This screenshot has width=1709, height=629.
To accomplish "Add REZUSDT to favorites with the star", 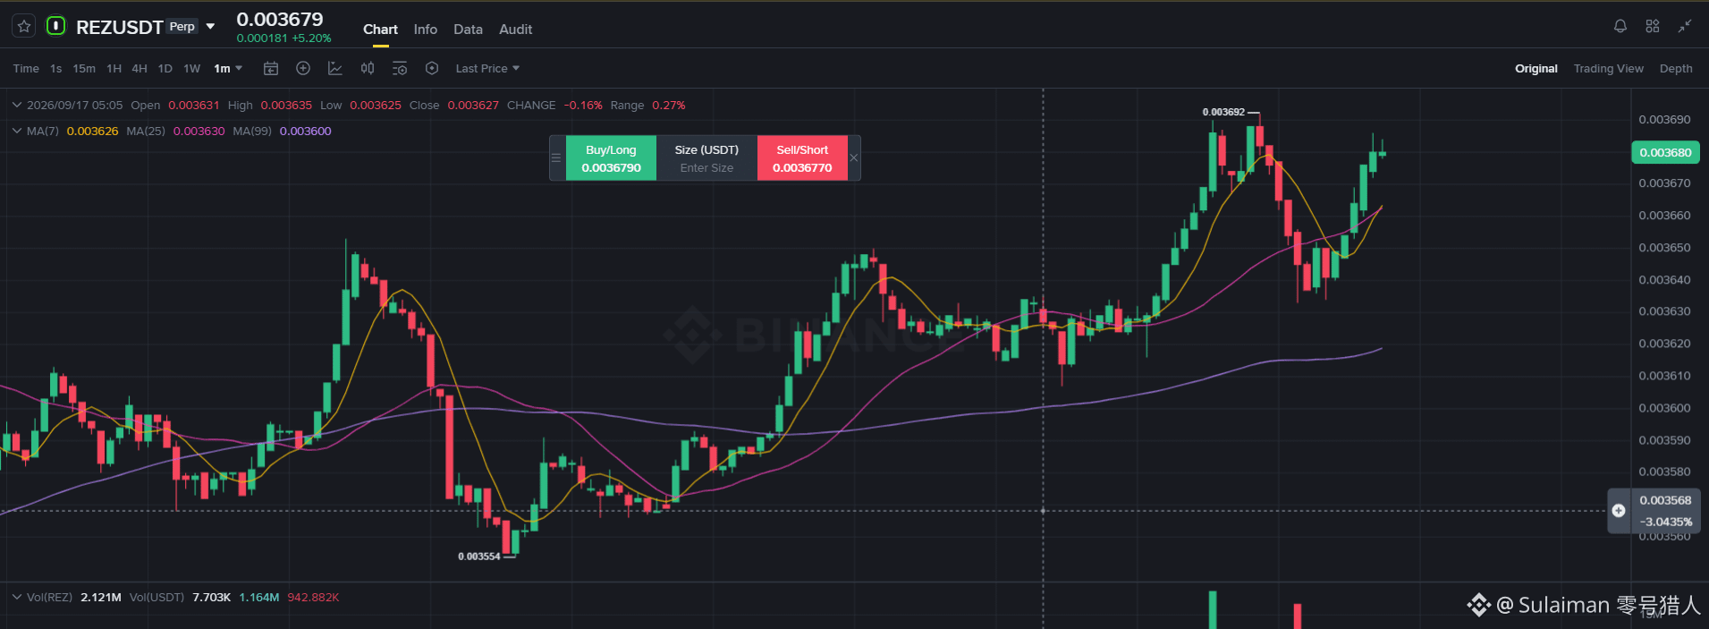I will coord(24,26).
